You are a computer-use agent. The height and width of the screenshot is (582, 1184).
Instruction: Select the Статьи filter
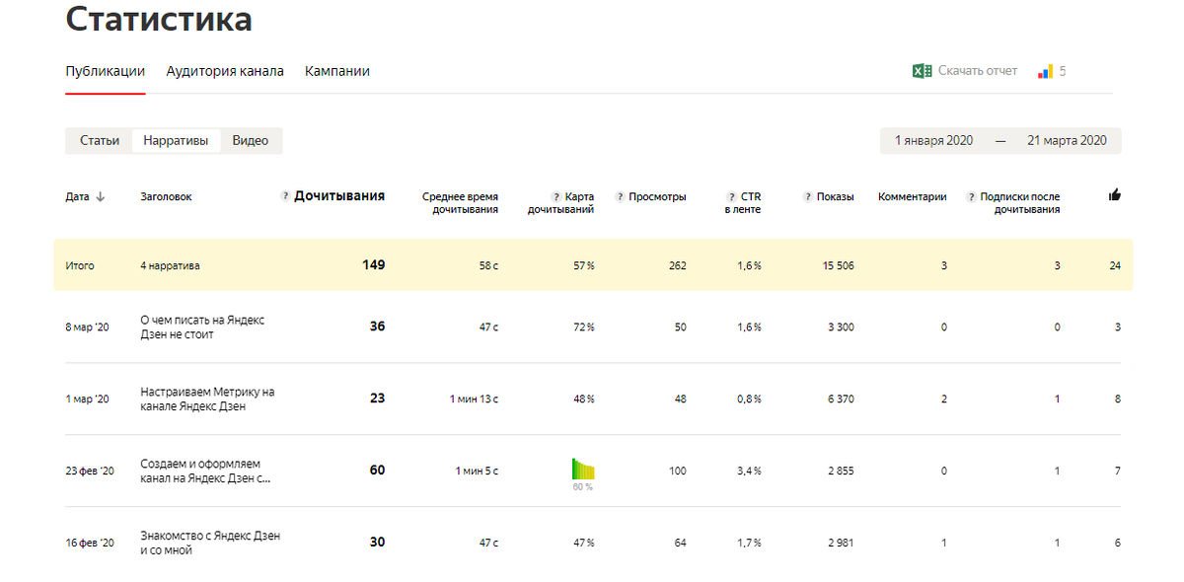(x=100, y=140)
